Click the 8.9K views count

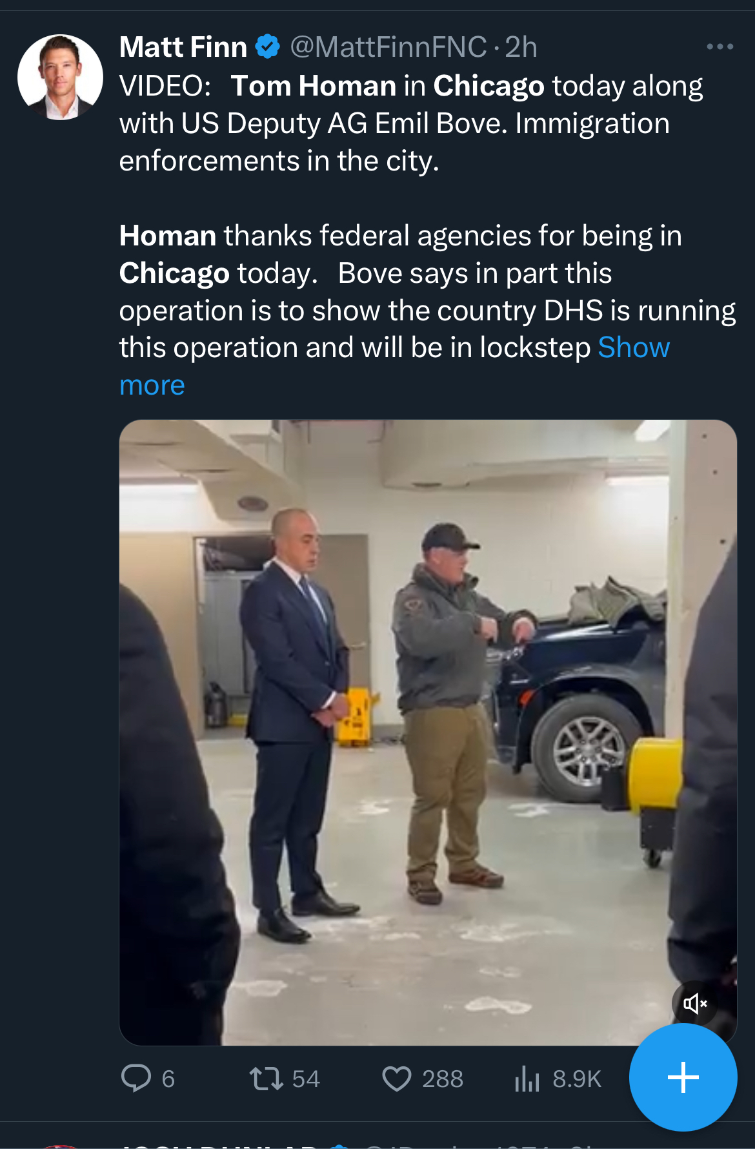pyautogui.click(x=577, y=1079)
